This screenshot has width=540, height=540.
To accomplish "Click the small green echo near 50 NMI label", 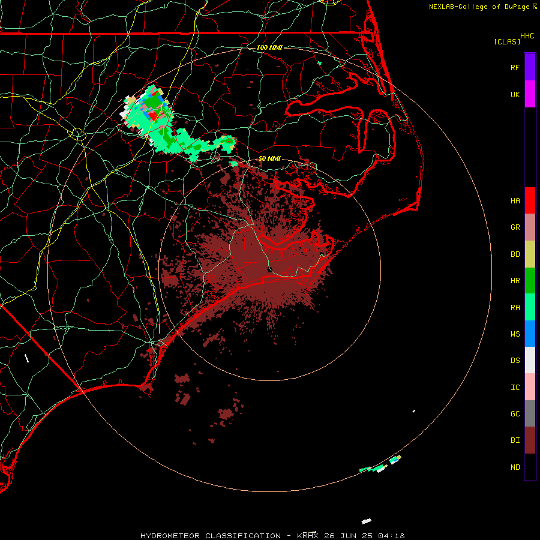I will pyautogui.click(x=233, y=164).
